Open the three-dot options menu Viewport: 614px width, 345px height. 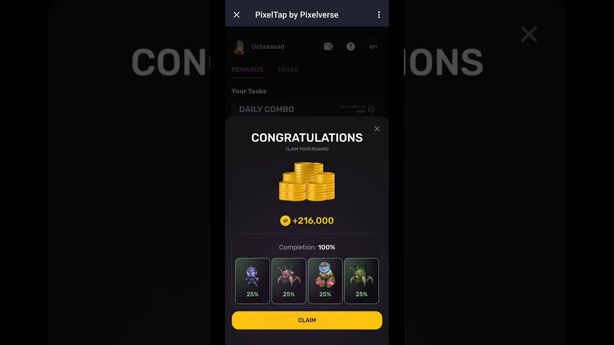pos(379,15)
